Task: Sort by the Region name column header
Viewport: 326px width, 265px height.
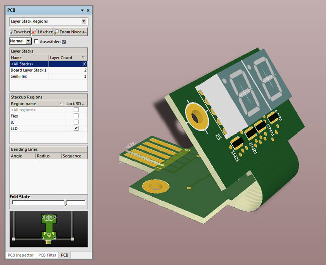Action: 33,103
